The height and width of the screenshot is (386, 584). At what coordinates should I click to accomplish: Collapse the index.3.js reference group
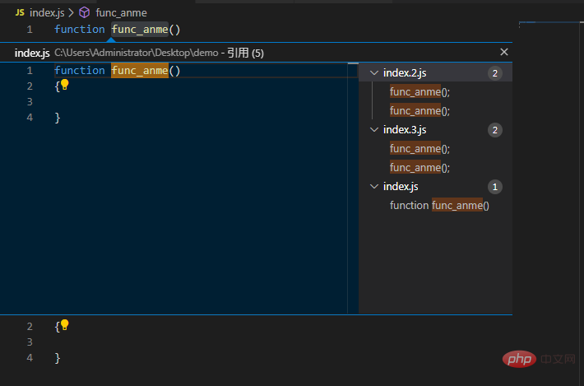(374, 130)
